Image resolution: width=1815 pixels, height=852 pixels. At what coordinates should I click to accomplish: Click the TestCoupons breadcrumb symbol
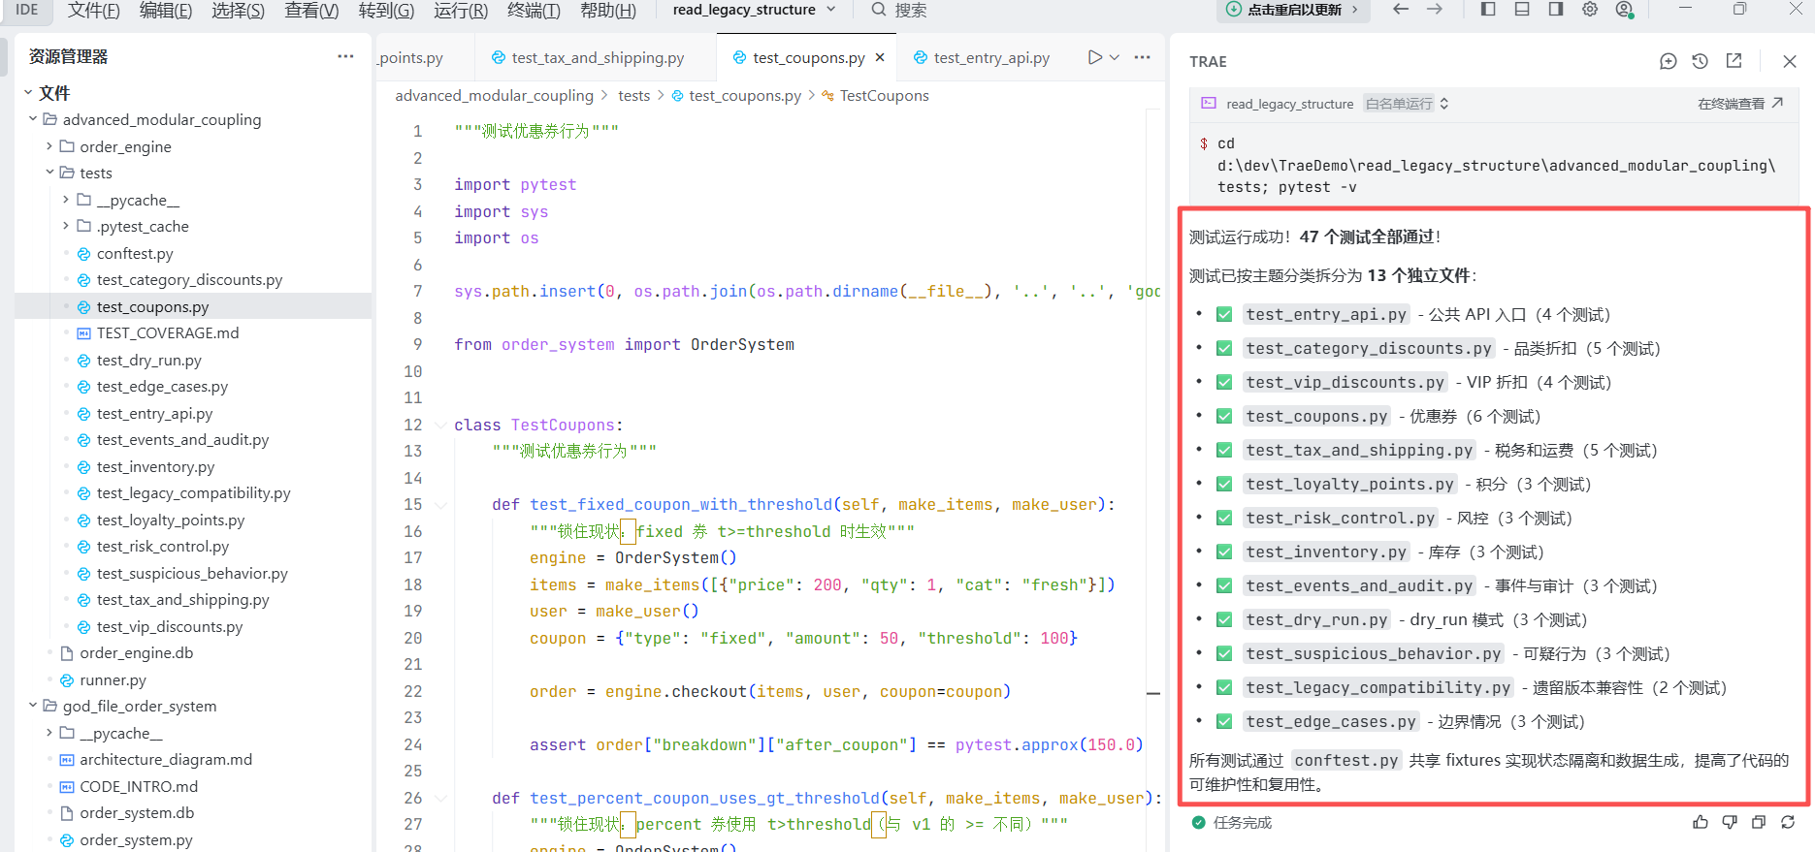click(x=884, y=95)
